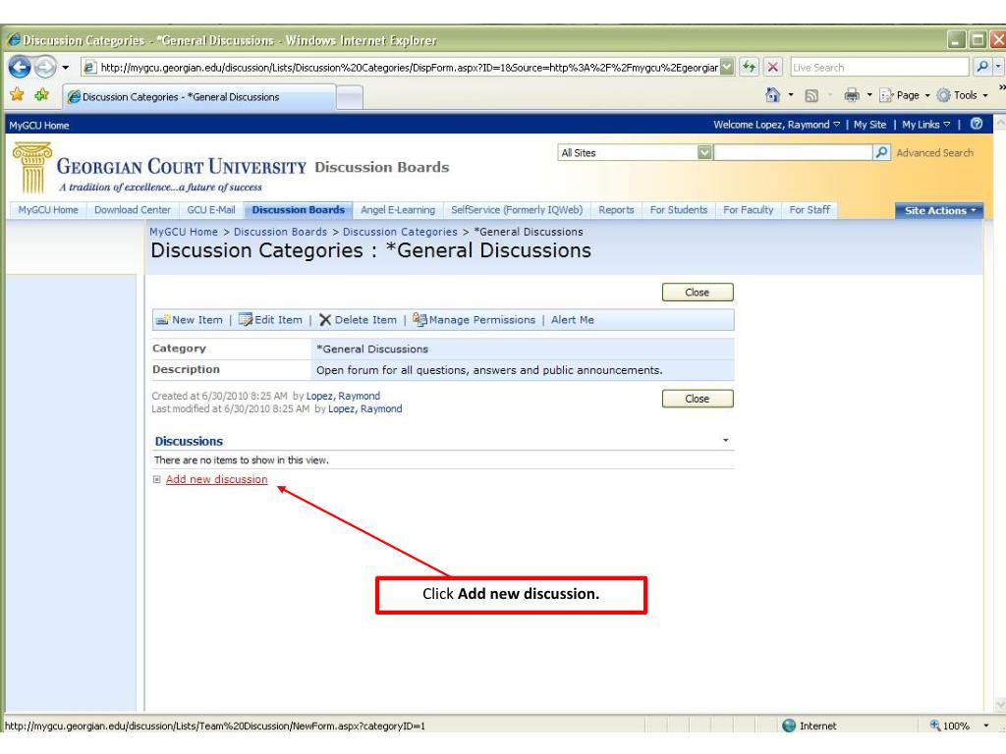Click Lopez, Raymond link after Created
Viewport: 1006px width, 754px height.
(343, 396)
